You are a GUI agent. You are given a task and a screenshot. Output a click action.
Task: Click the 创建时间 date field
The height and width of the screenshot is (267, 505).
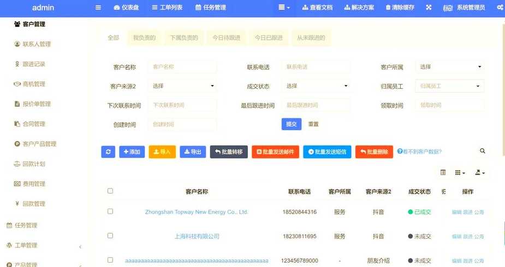[182, 124]
